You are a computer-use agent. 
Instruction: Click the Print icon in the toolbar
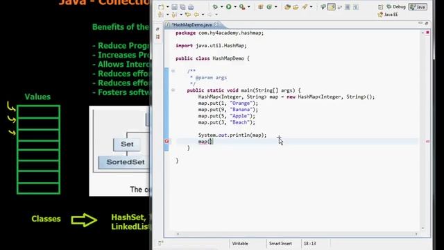point(191,7)
